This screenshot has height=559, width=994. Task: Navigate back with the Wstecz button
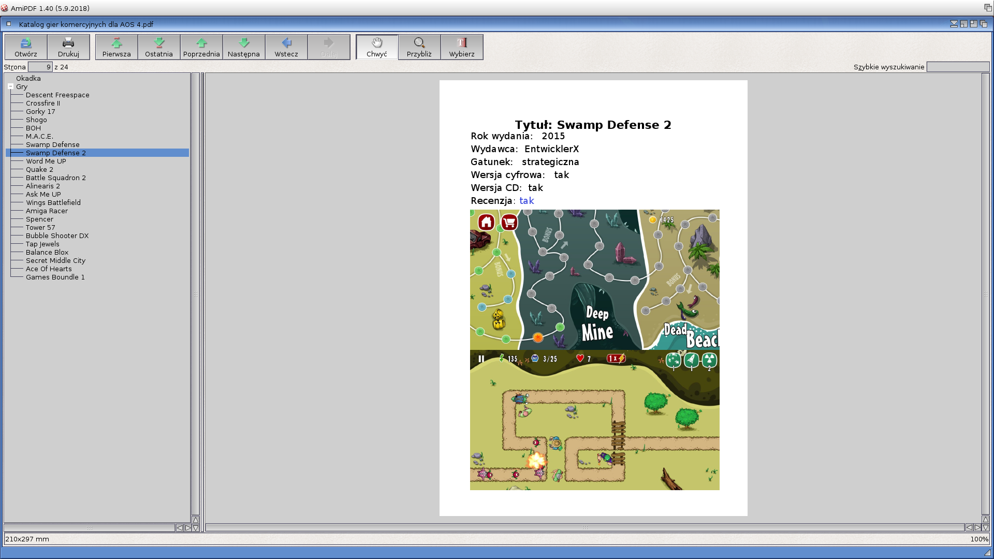point(286,47)
